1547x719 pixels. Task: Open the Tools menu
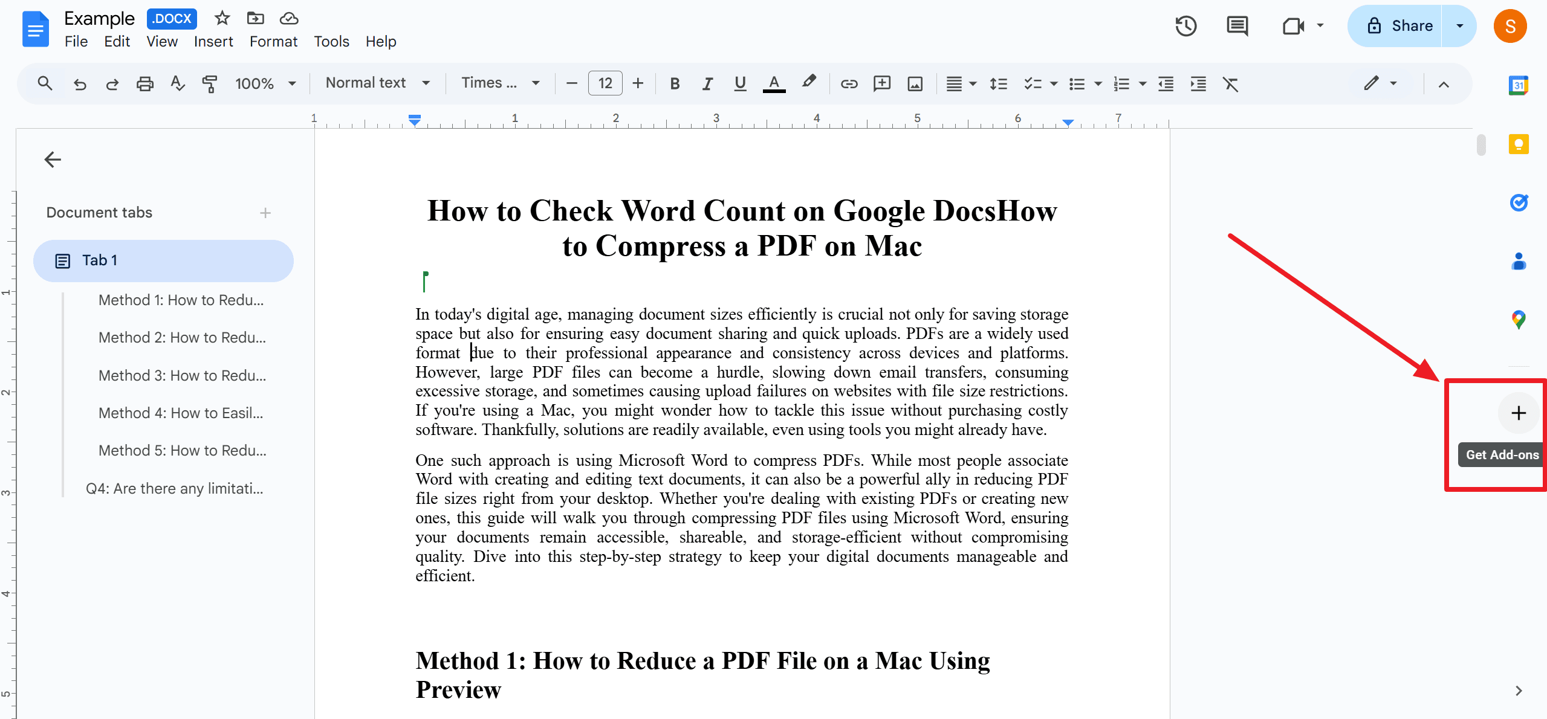(x=331, y=42)
